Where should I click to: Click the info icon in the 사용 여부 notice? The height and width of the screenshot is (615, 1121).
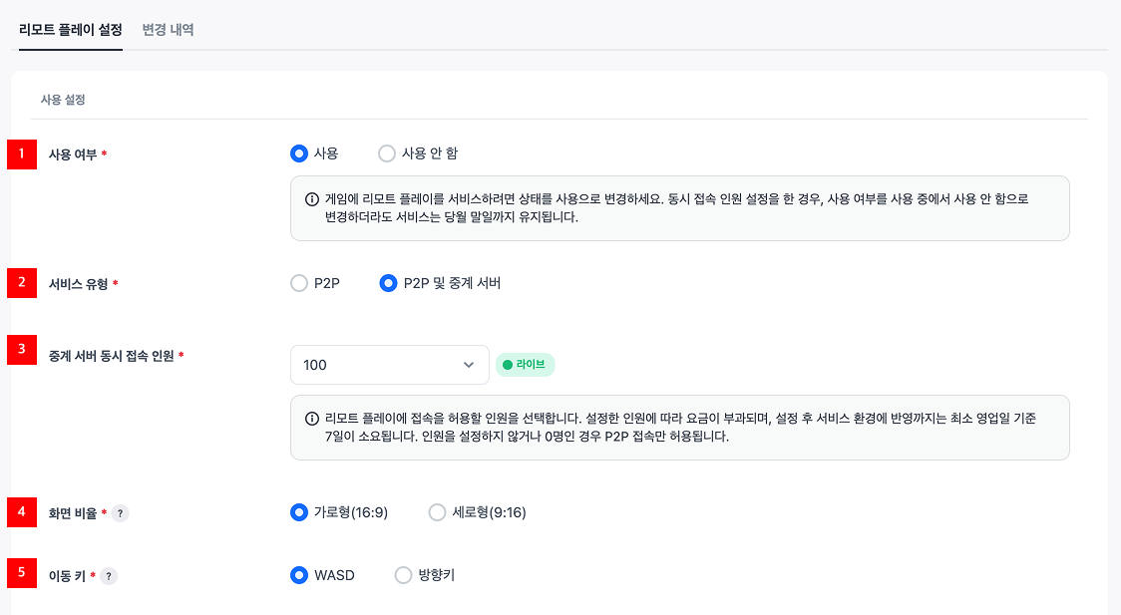[x=312, y=199]
